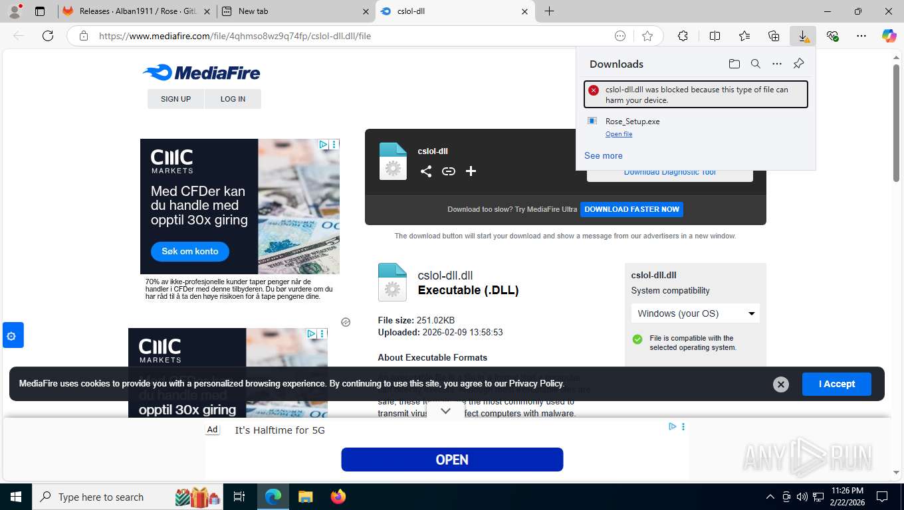Open downloads folder icon in panel

pos(734,64)
